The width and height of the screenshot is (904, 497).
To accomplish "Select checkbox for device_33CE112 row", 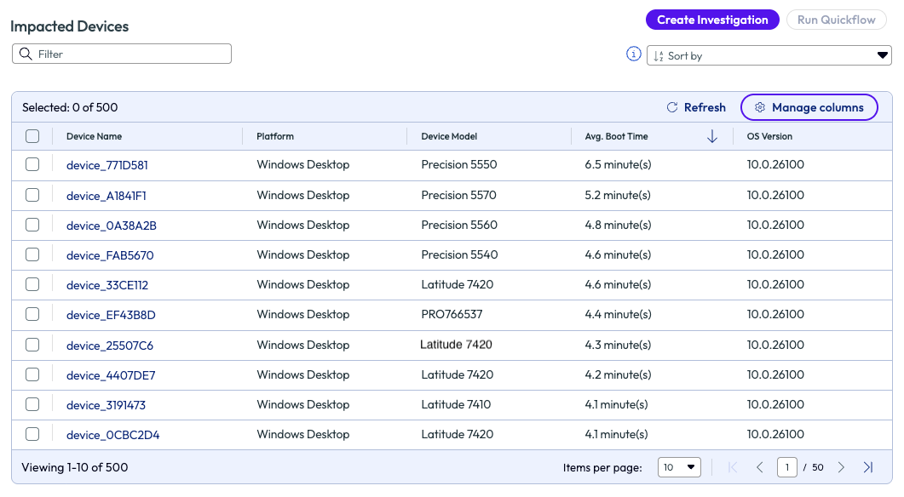I will click(32, 284).
